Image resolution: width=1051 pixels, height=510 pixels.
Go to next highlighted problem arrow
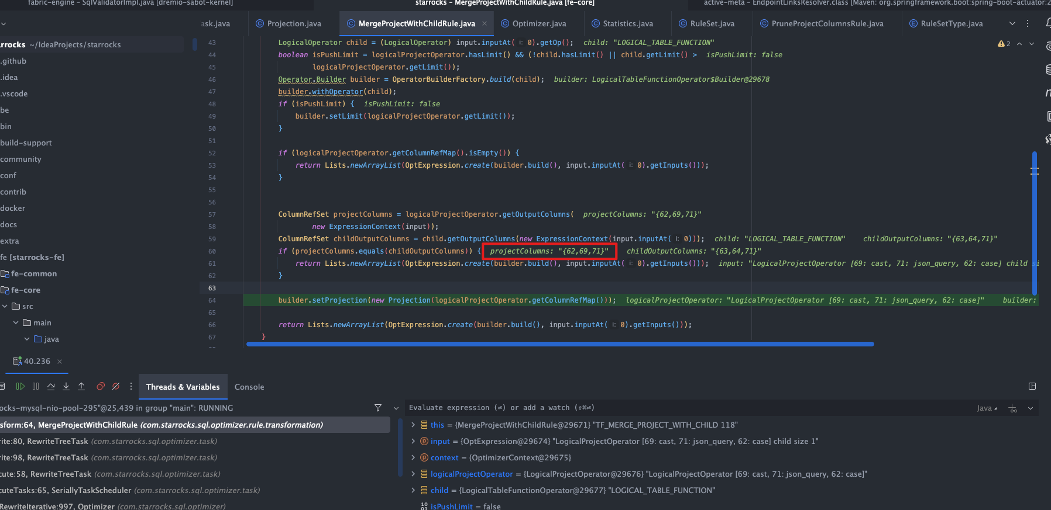point(1032,44)
